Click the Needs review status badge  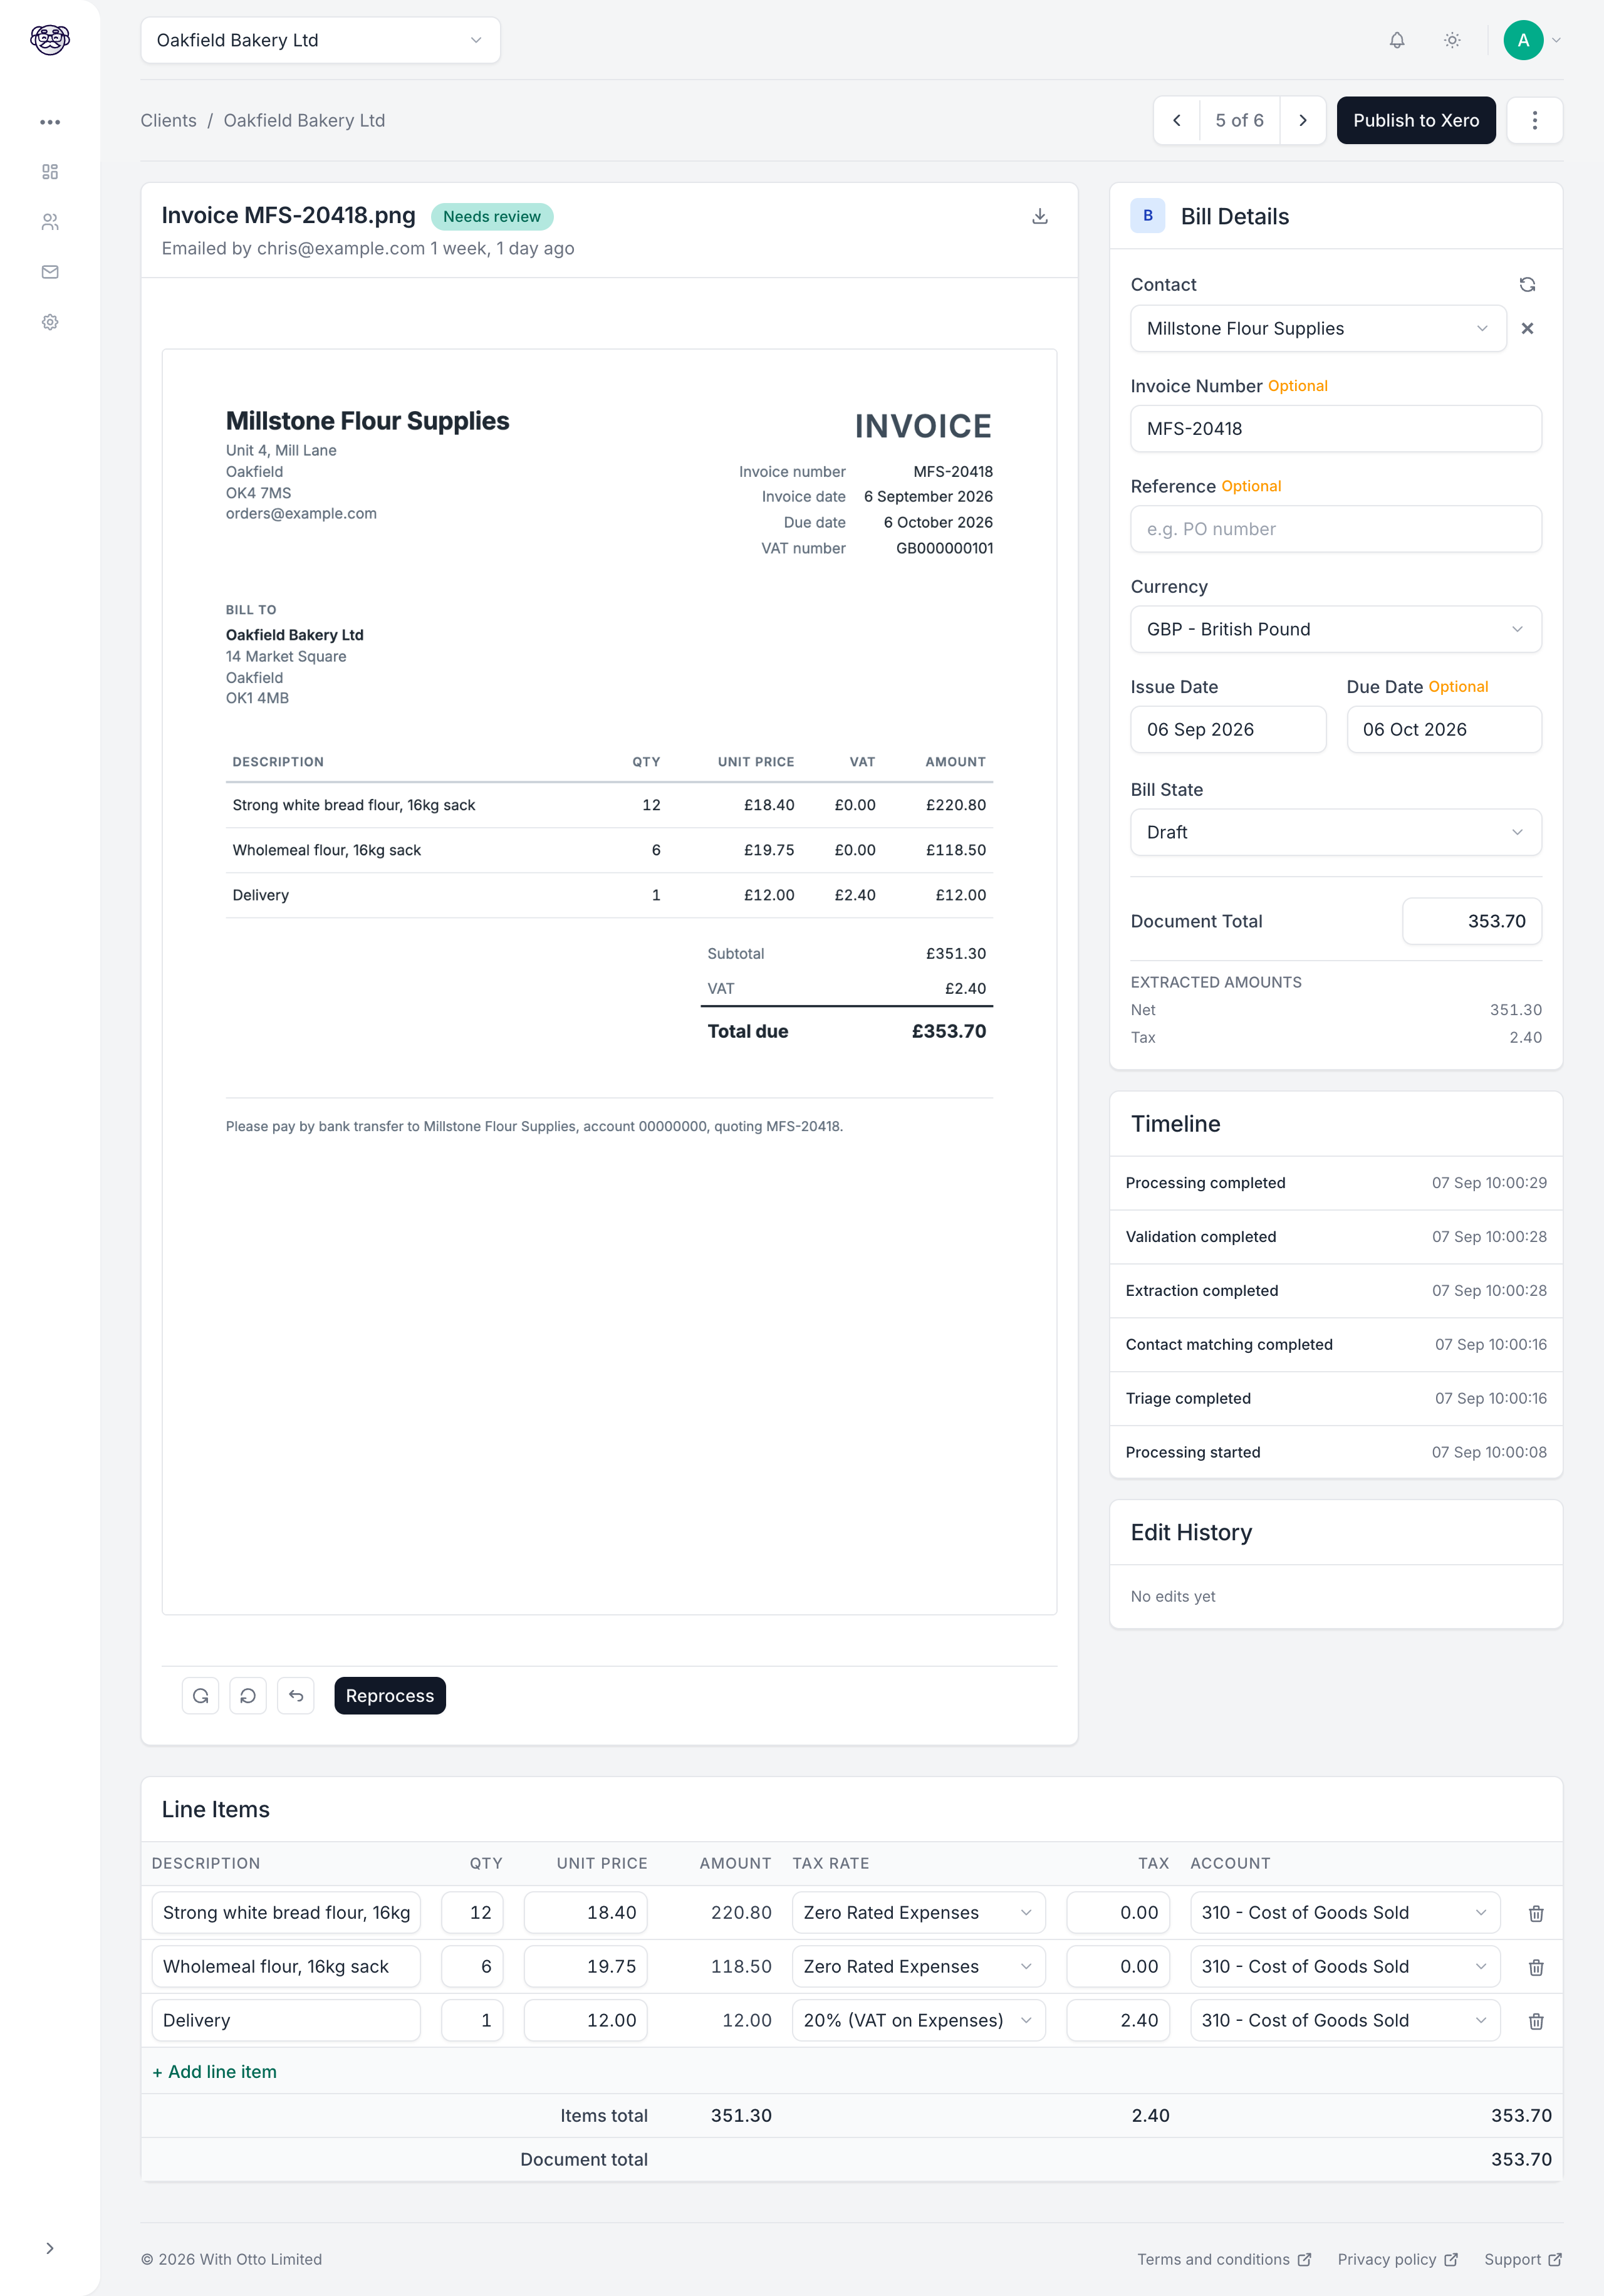coord(492,217)
